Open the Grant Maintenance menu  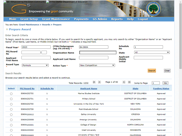coord(56,19)
